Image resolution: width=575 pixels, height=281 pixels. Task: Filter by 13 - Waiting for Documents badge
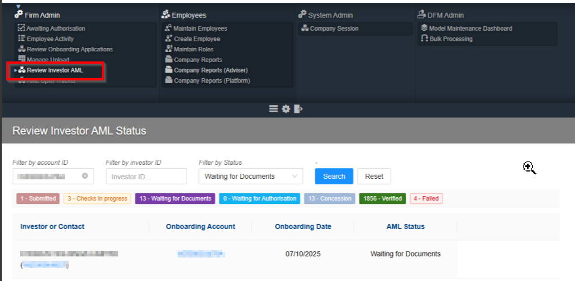click(175, 198)
